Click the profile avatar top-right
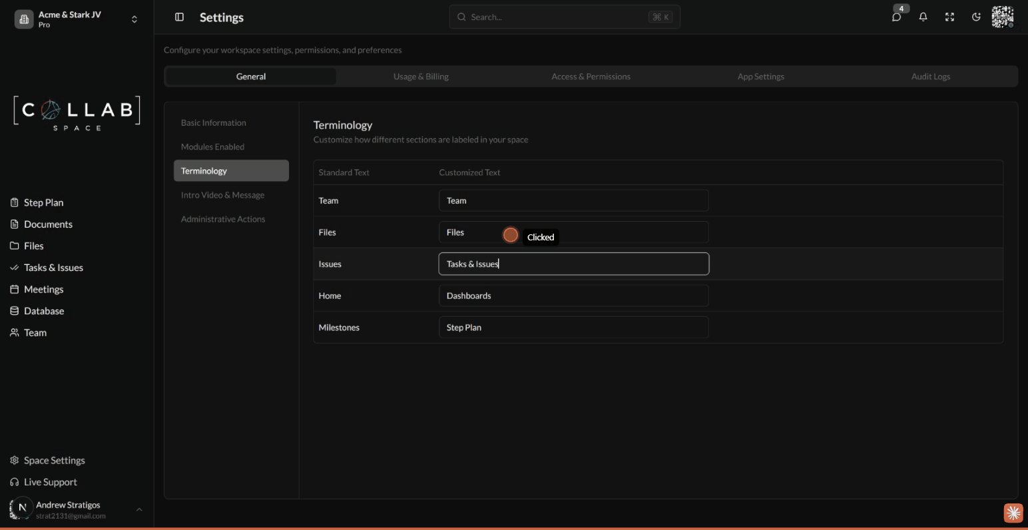 coord(1003,17)
